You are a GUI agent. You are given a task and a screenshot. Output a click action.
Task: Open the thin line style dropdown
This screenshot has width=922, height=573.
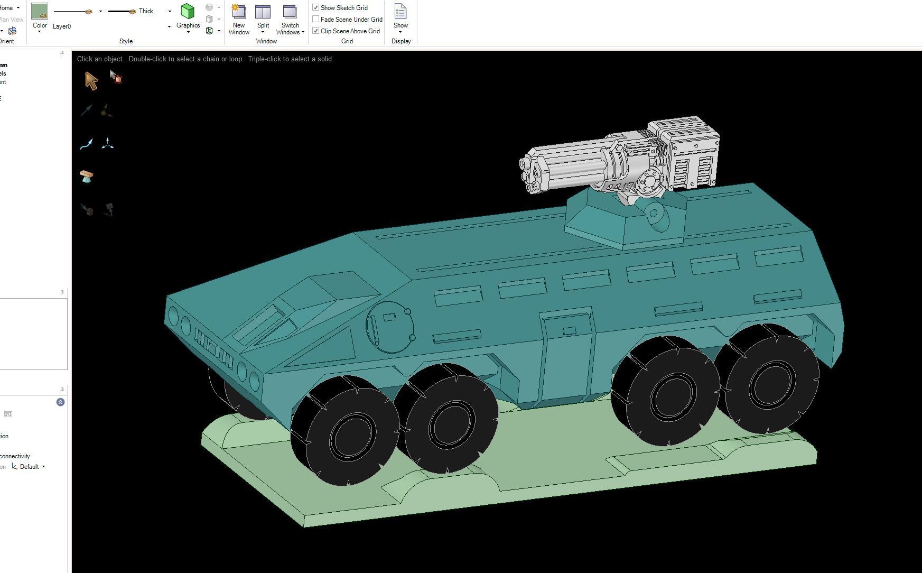tap(100, 11)
